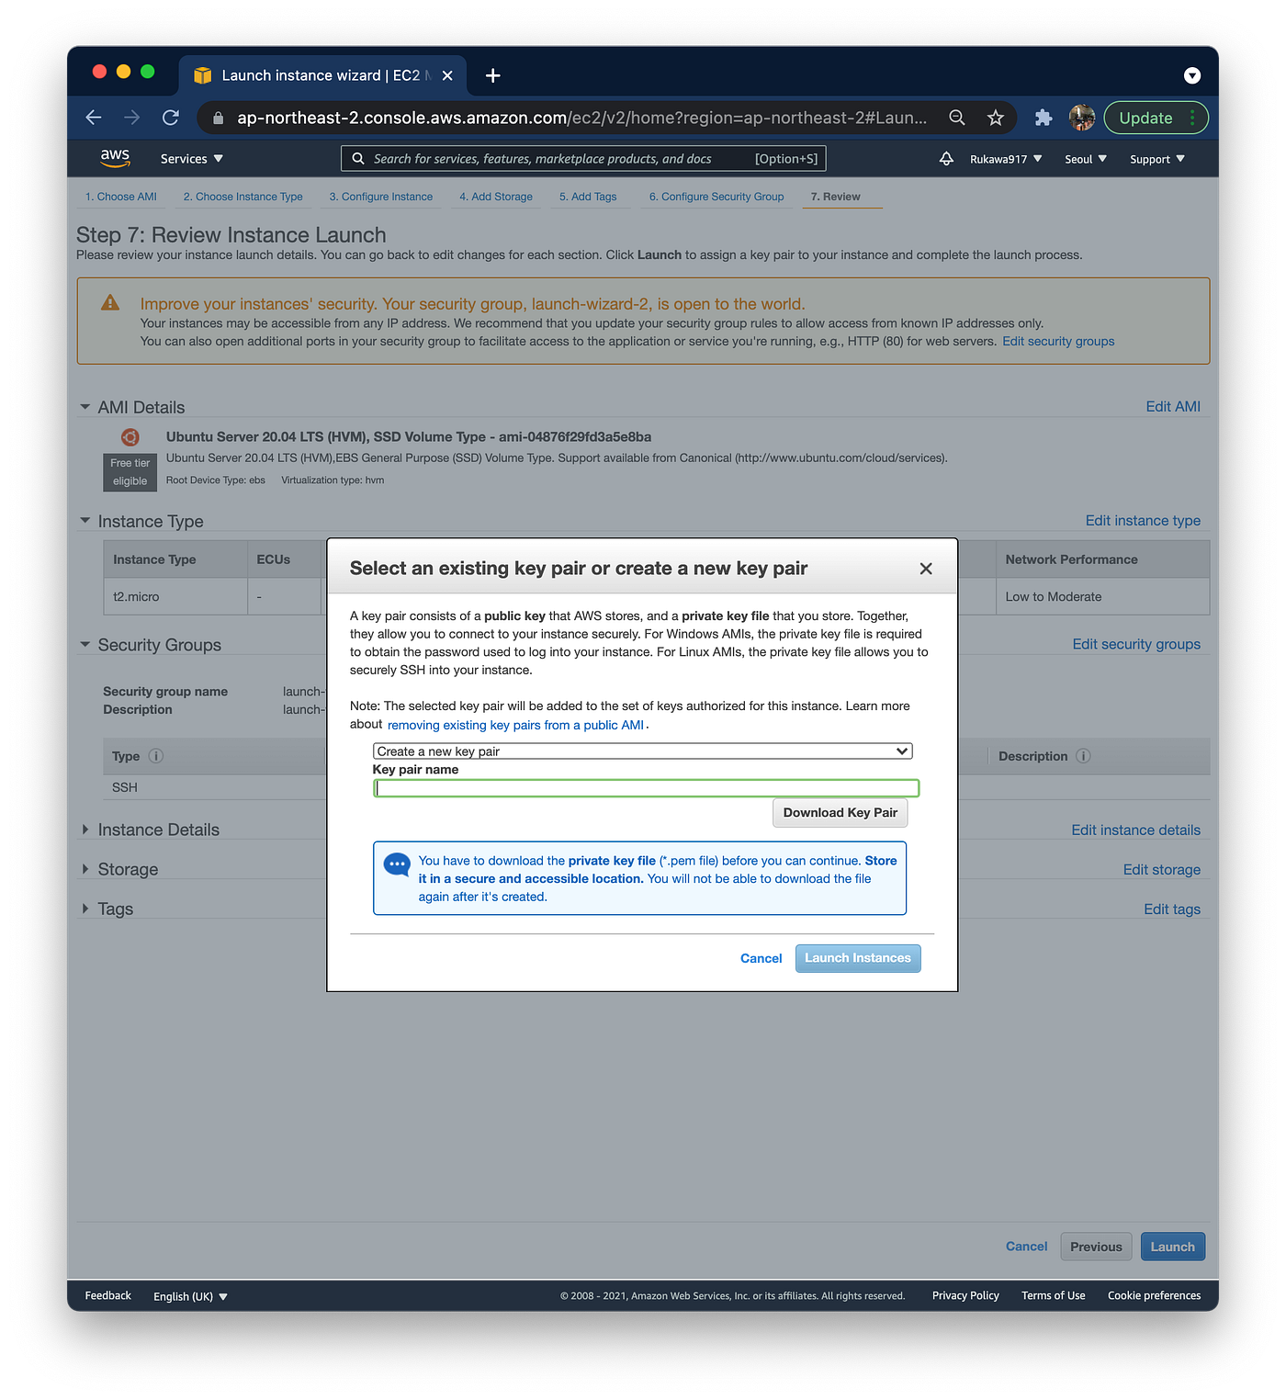Click Edit security groups link in warning banner

[1058, 341]
